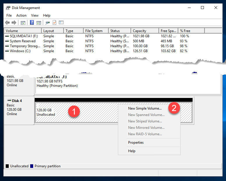Click the drive icon beside Temporary Storage
Viewport: 226px width, 181px height.
click(7, 46)
